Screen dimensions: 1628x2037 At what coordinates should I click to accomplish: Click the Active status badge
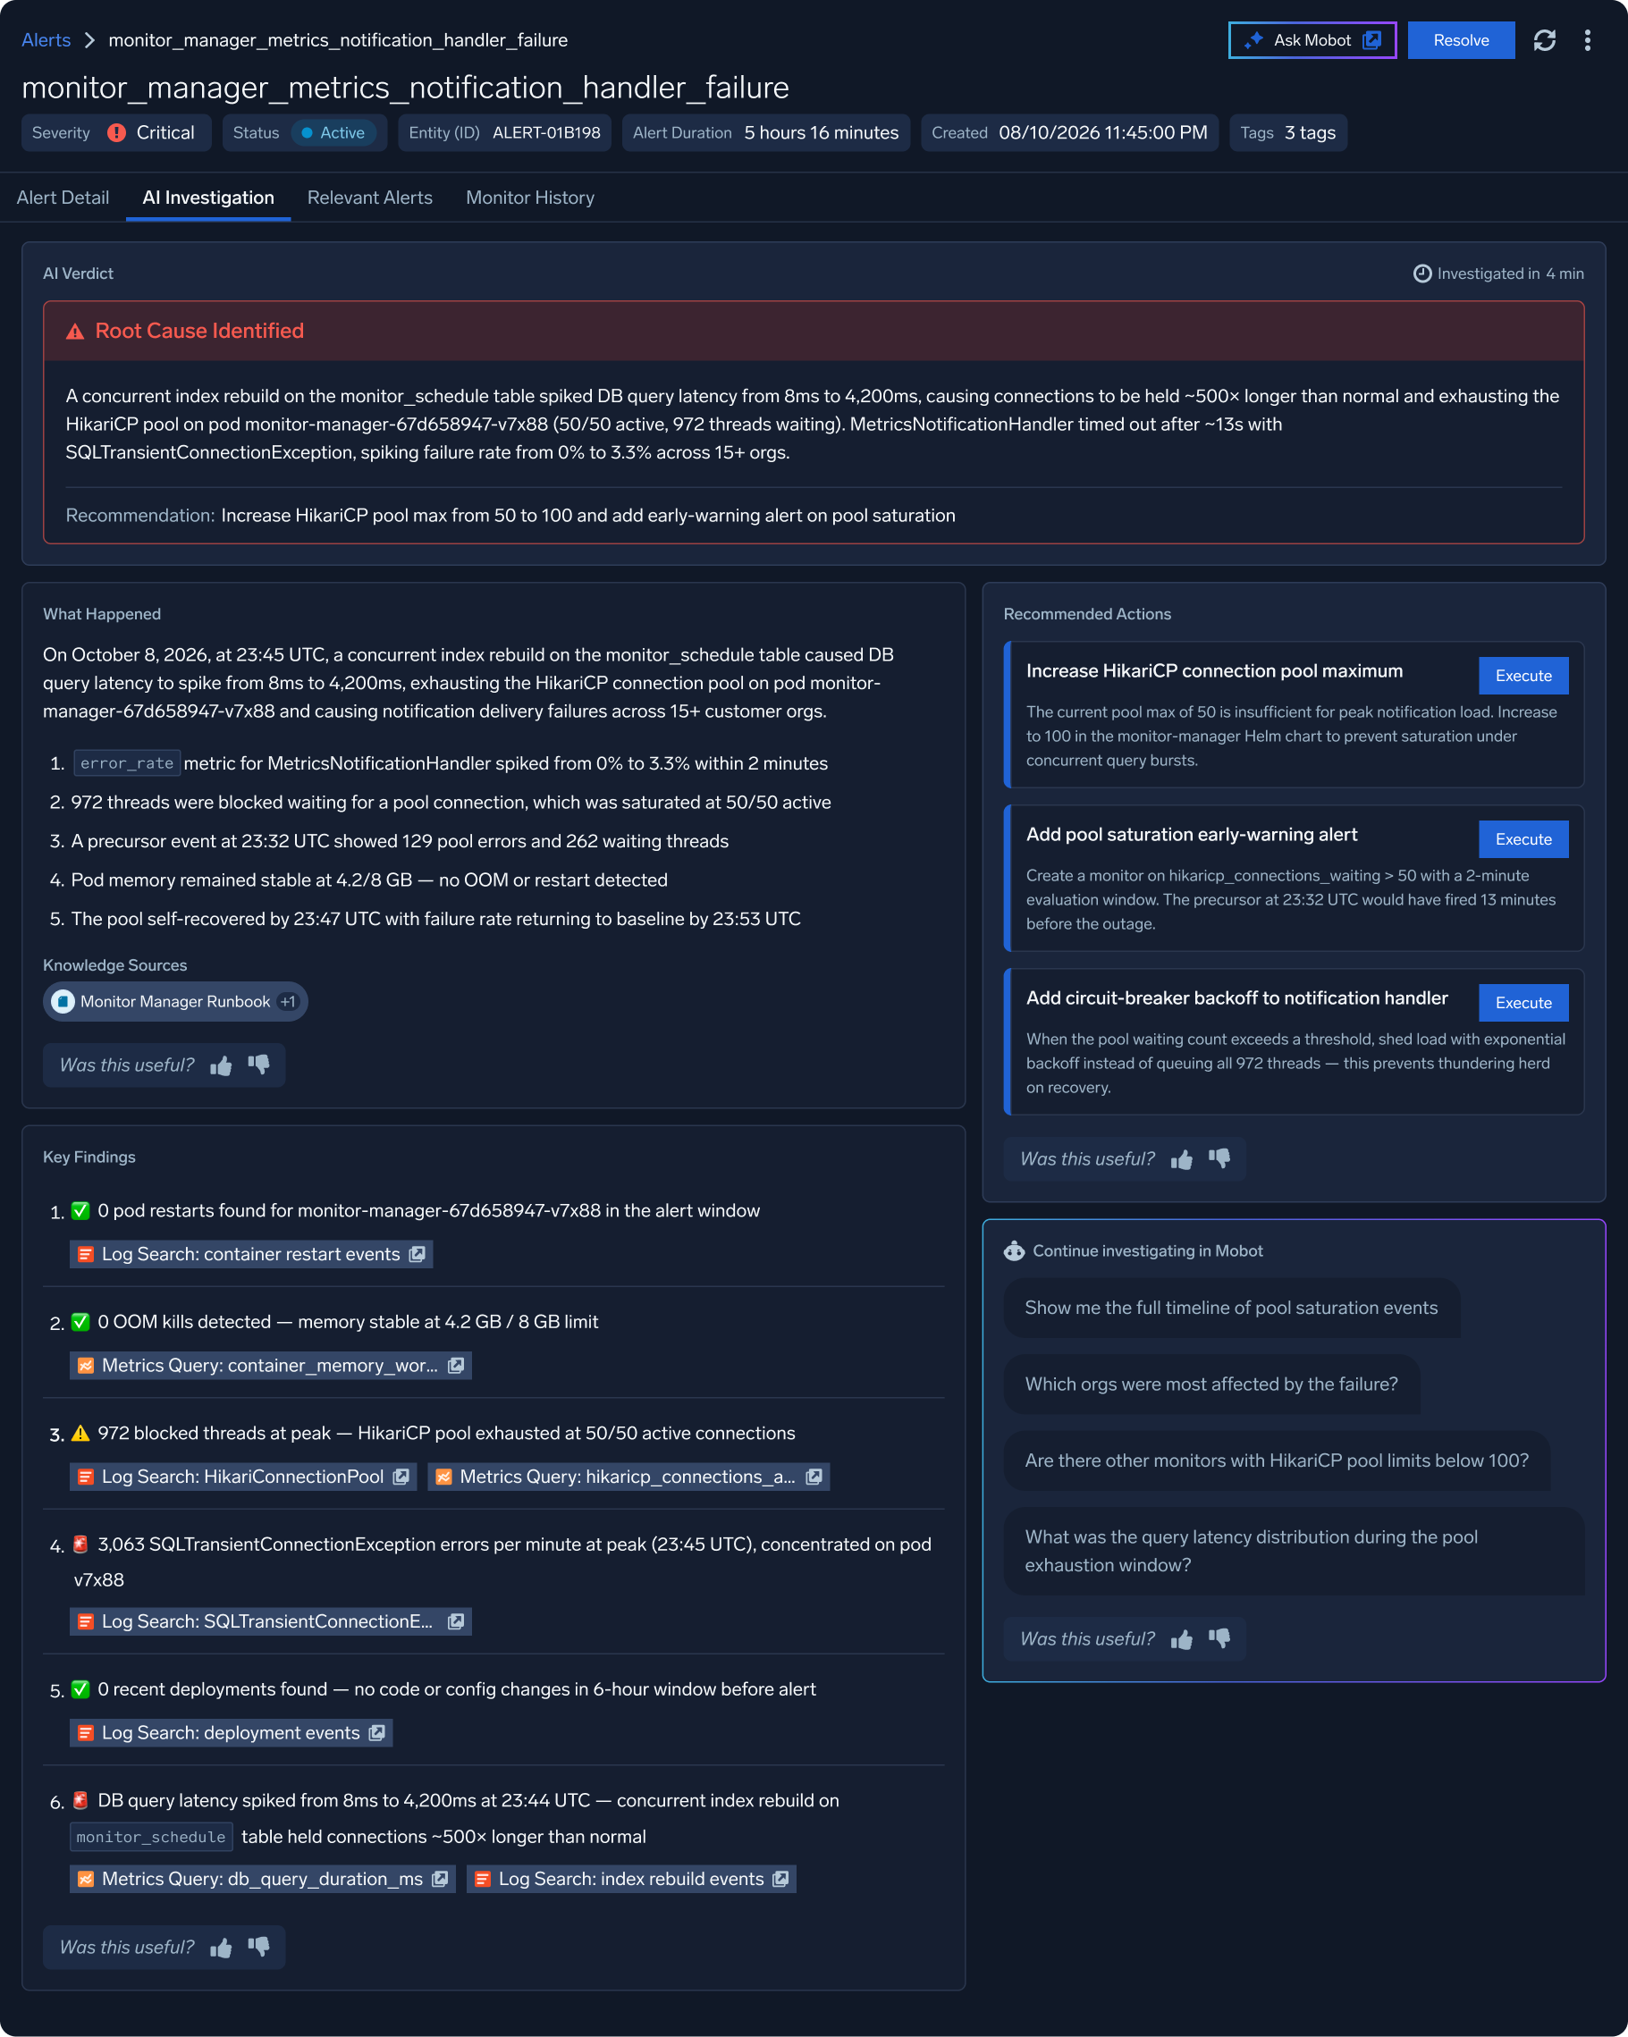pyautogui.click(x=333, y=133)
